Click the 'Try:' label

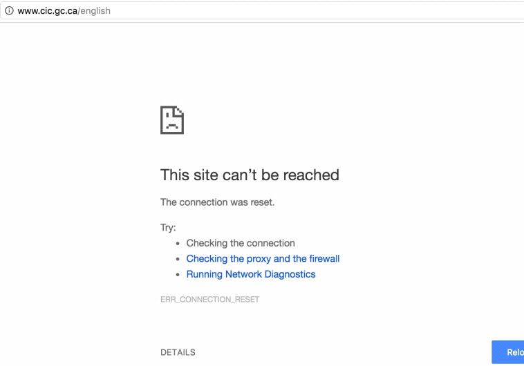[168, 228]
